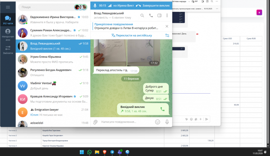Open chat with Евдокименко Ирина Викторовна

pos(53,20)
